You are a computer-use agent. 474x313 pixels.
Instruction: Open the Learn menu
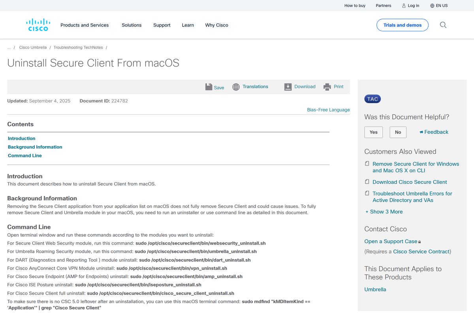[188, 25]
